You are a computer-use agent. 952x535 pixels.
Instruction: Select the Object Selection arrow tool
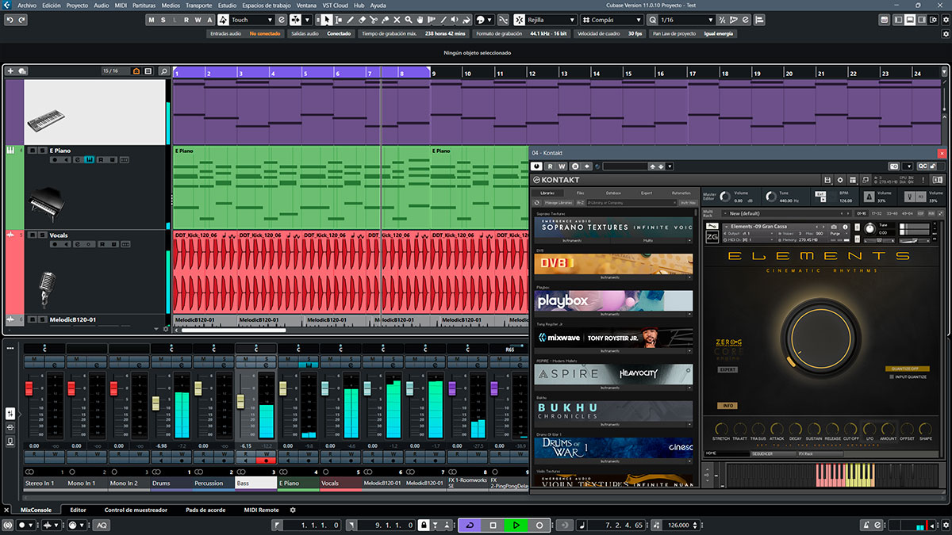(327, 19)
